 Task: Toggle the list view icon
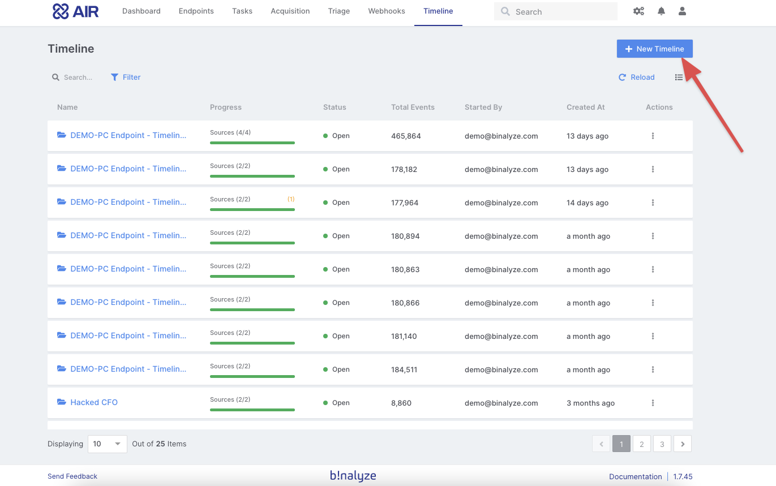(x=679, y=78)
